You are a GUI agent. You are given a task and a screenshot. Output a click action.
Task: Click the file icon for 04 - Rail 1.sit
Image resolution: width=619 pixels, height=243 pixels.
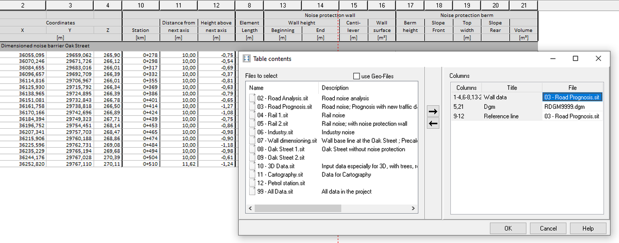[252, 115]
